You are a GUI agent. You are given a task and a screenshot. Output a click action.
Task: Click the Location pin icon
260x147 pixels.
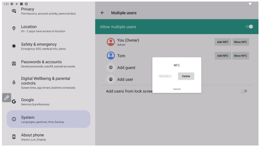(x=14, y=29)
